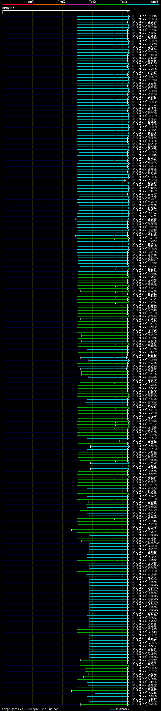The width and height of the screenshot is (161, 711).
Task: Select the UniRef100_Q9SM37 label
Action: tap(144, 97)
